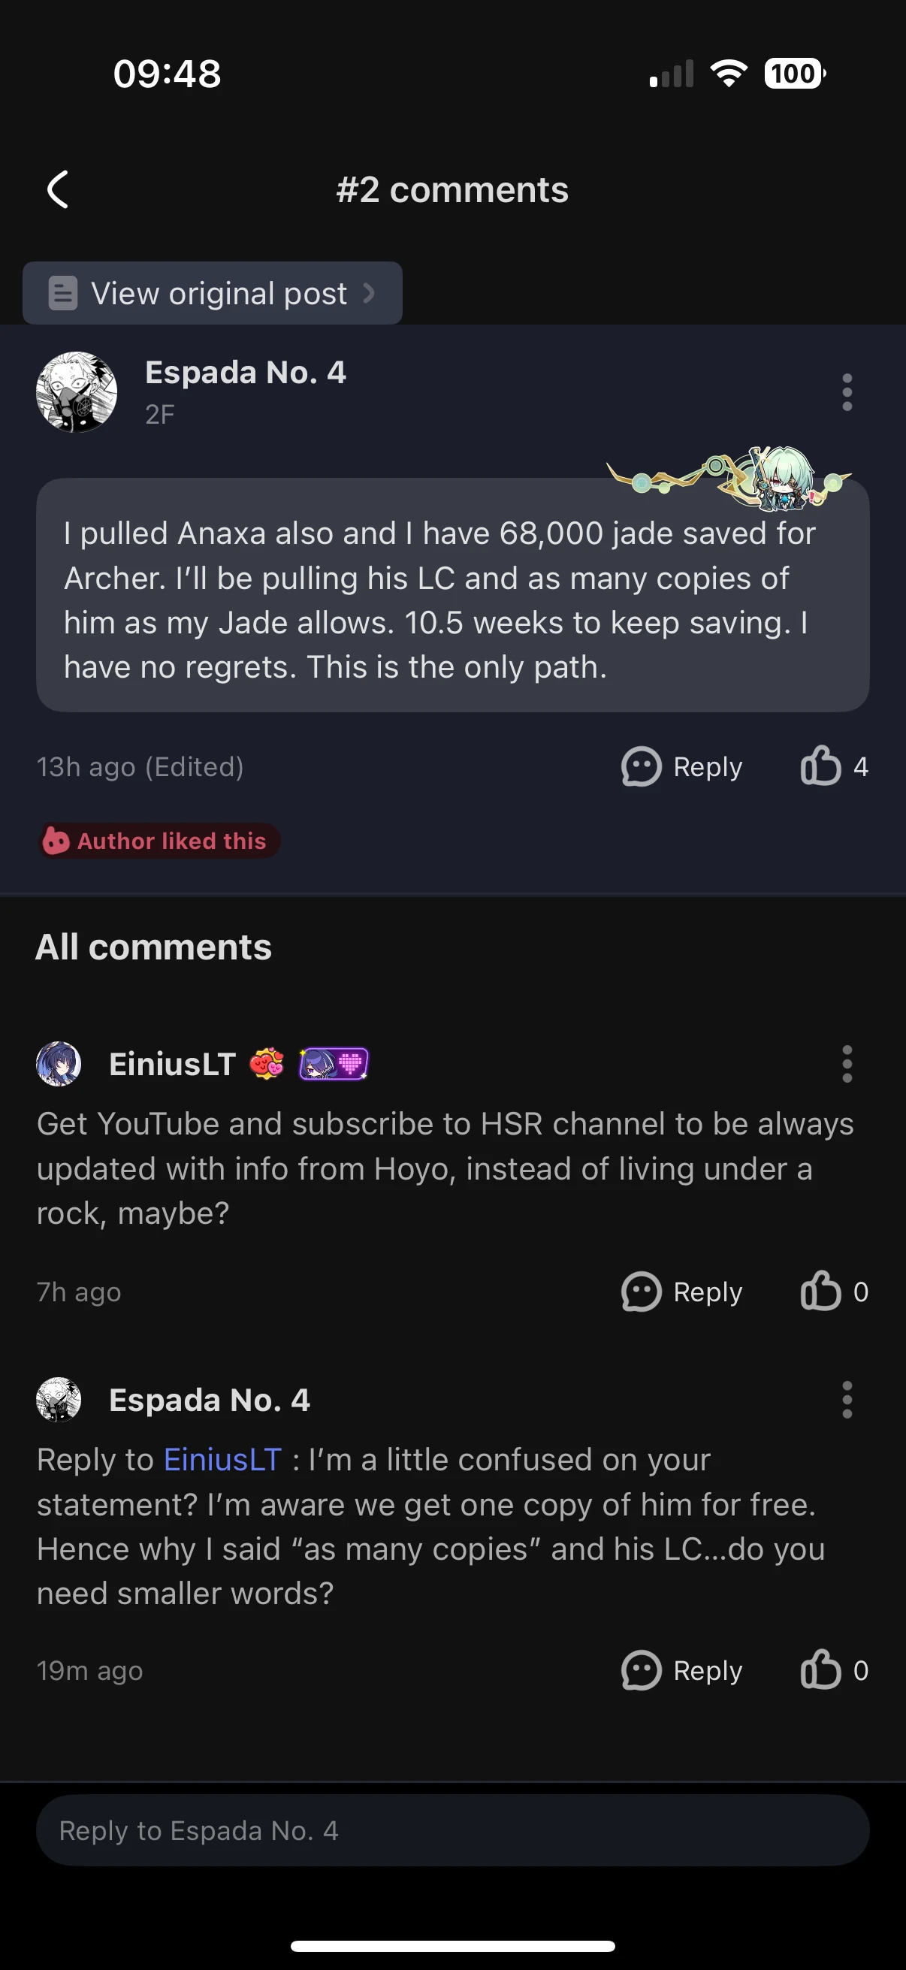Expand View original post via its chevron
Viewport: 906px width, 1970px height.
point(370,293)
